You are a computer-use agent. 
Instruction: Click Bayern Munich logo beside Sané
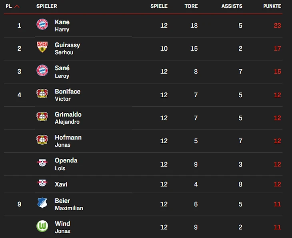[x=42, y=70]
